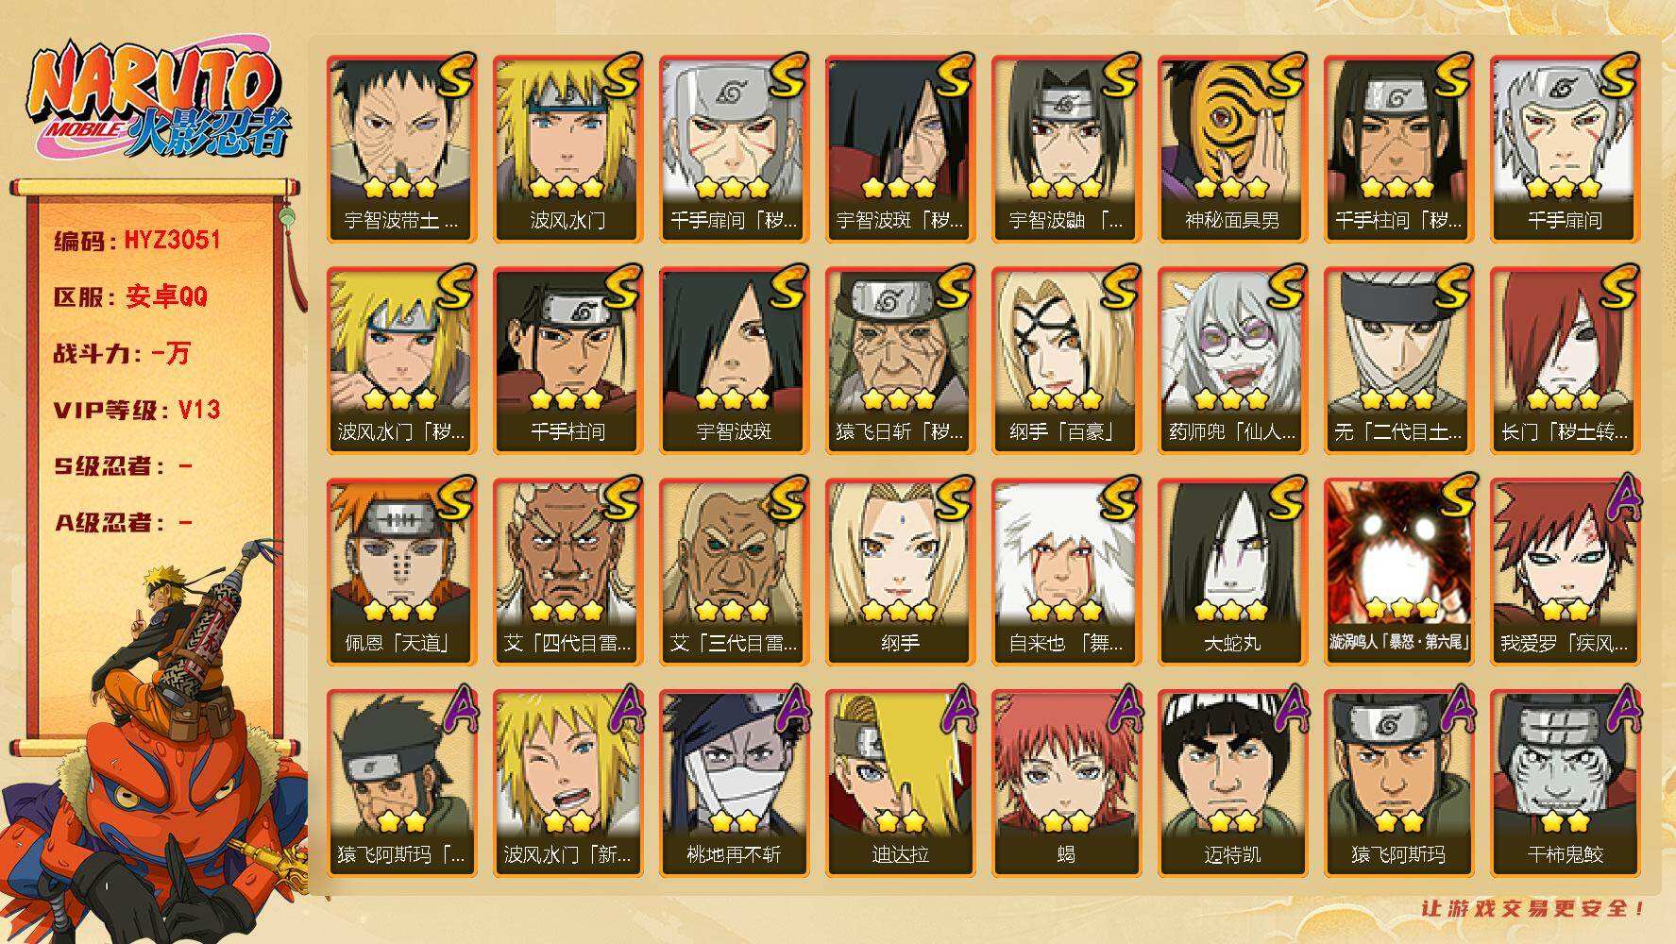
Task: Open the 神秘面具男 character card
Action: pos(1232,149)
